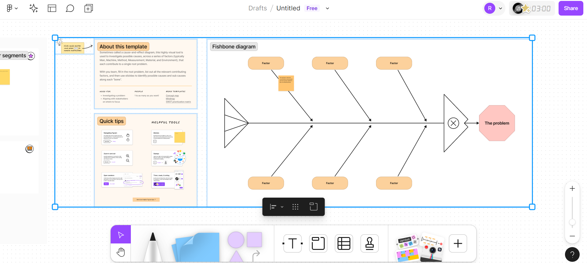The height and width of the screenshot is (263, 587).
Task: Open the AI generate sparkle tool
Action: click(33, 8)
